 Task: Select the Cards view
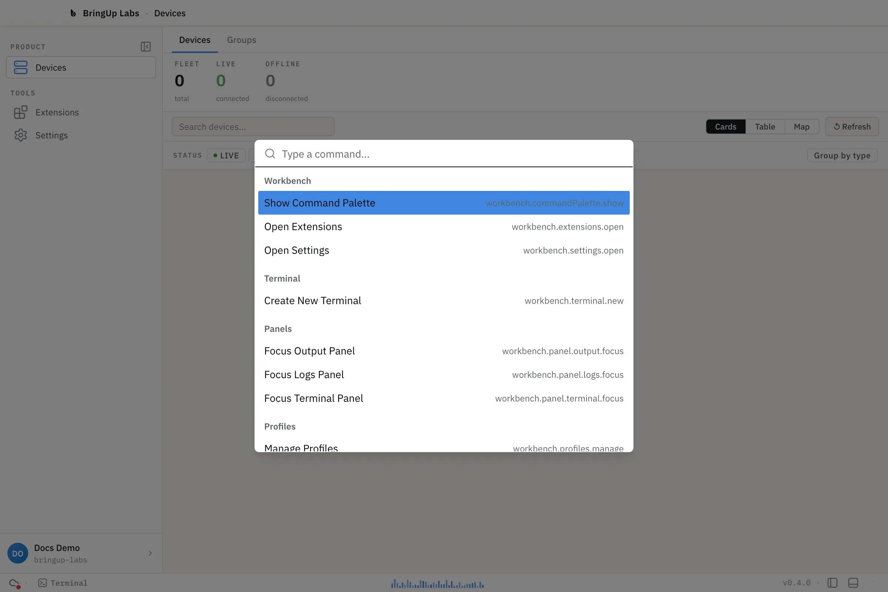point(725,127)
